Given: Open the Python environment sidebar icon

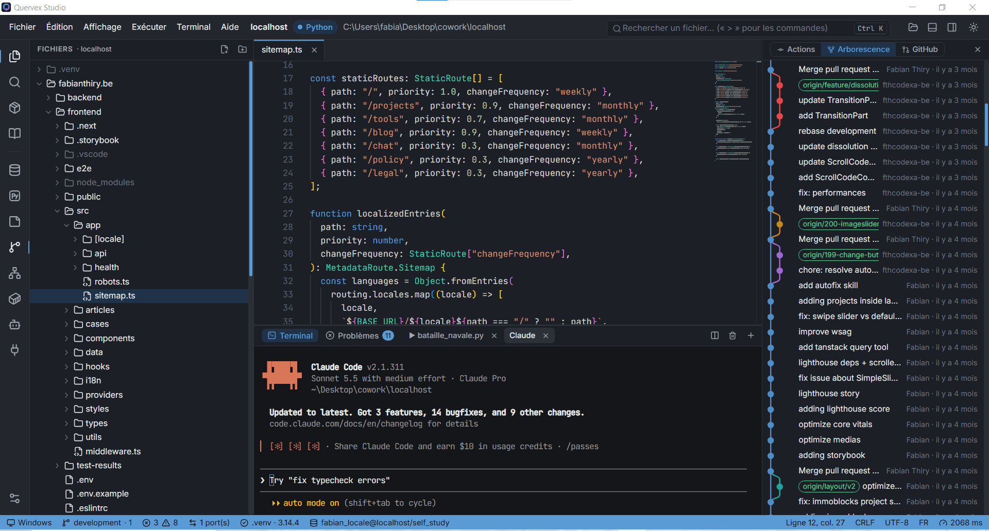Looking at the screenshot, I should coord(15,196).
